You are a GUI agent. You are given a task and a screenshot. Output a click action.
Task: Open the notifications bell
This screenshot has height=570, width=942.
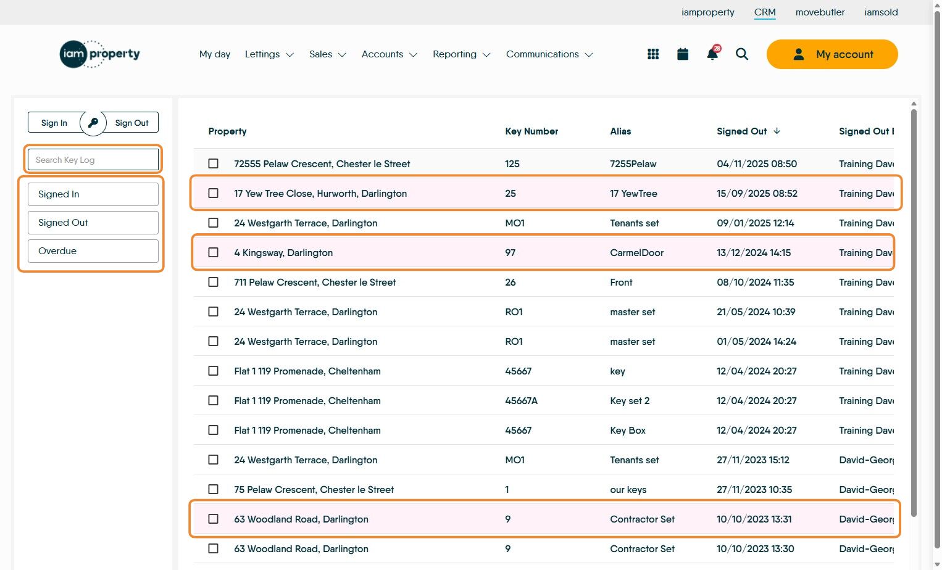712,54
